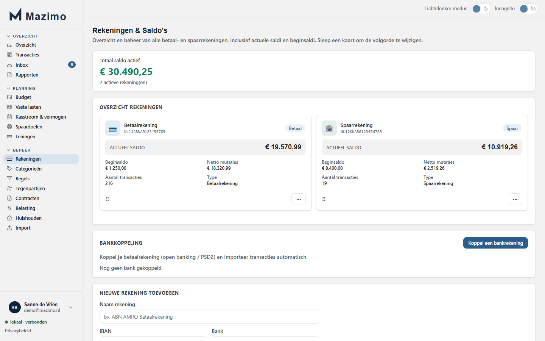The image size is (545, 341).
Task: Open the Privacybeleid link
Action: click(x=18, y=331)
